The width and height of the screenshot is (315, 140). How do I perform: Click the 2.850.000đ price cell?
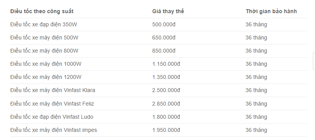tap(166, 104)
